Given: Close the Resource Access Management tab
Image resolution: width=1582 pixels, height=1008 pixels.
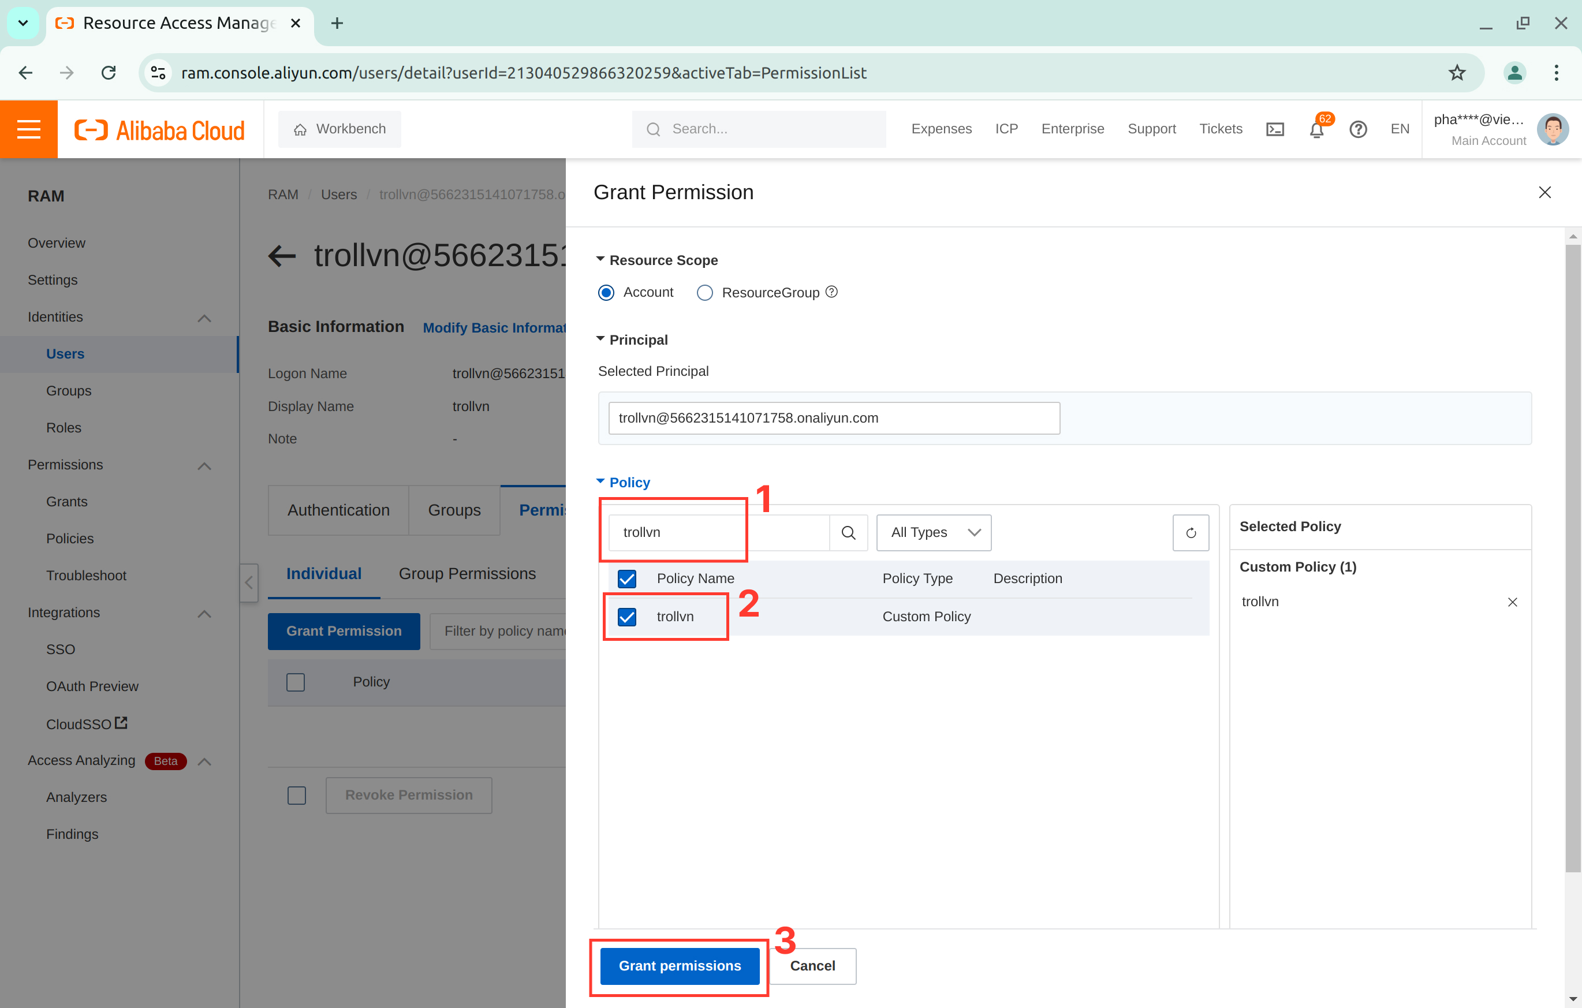Looking at the screenshot, I should tap(296, 24).
